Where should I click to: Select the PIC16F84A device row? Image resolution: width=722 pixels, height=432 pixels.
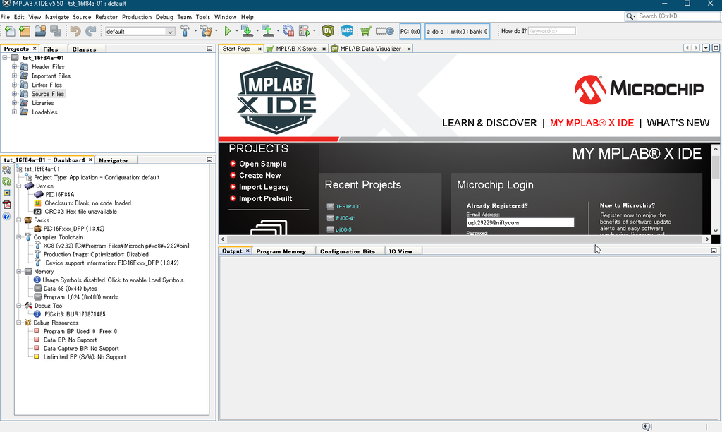click(59, 195)
